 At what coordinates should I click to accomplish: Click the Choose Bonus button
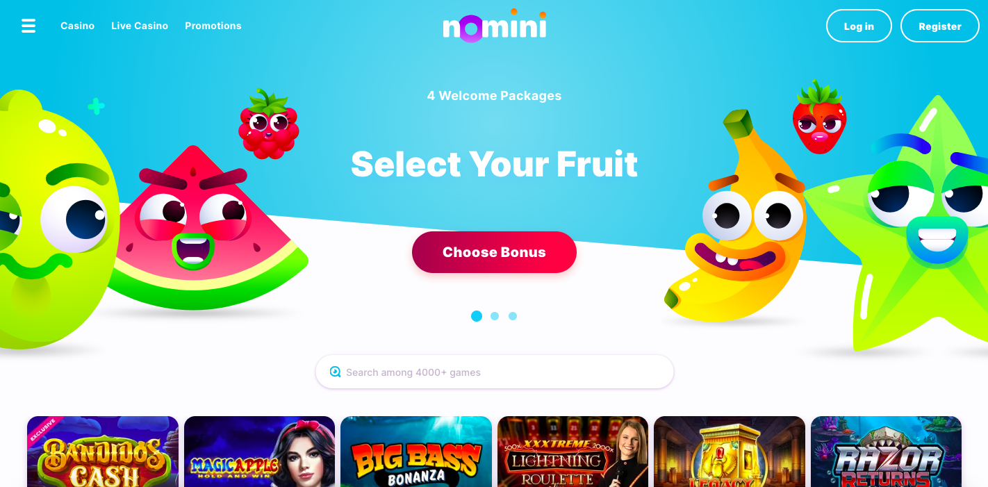(494, 252)
